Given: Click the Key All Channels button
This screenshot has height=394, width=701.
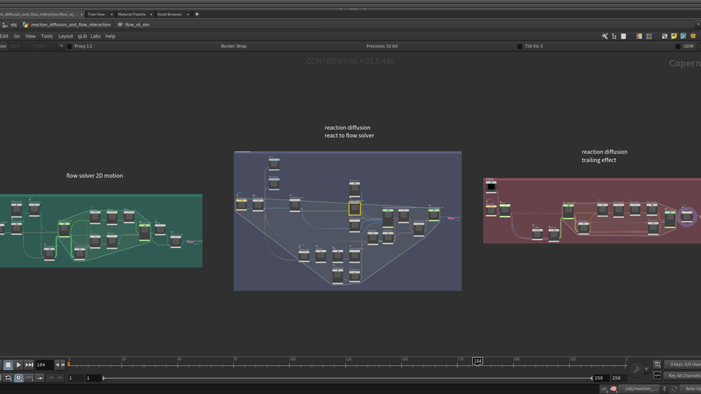Looking at the screenshot, I should click(x=682, y=375).
